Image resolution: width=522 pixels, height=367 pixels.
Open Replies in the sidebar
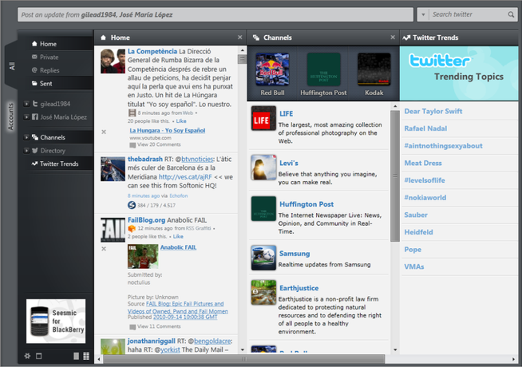pyautogui.click(x=49, y=70)
